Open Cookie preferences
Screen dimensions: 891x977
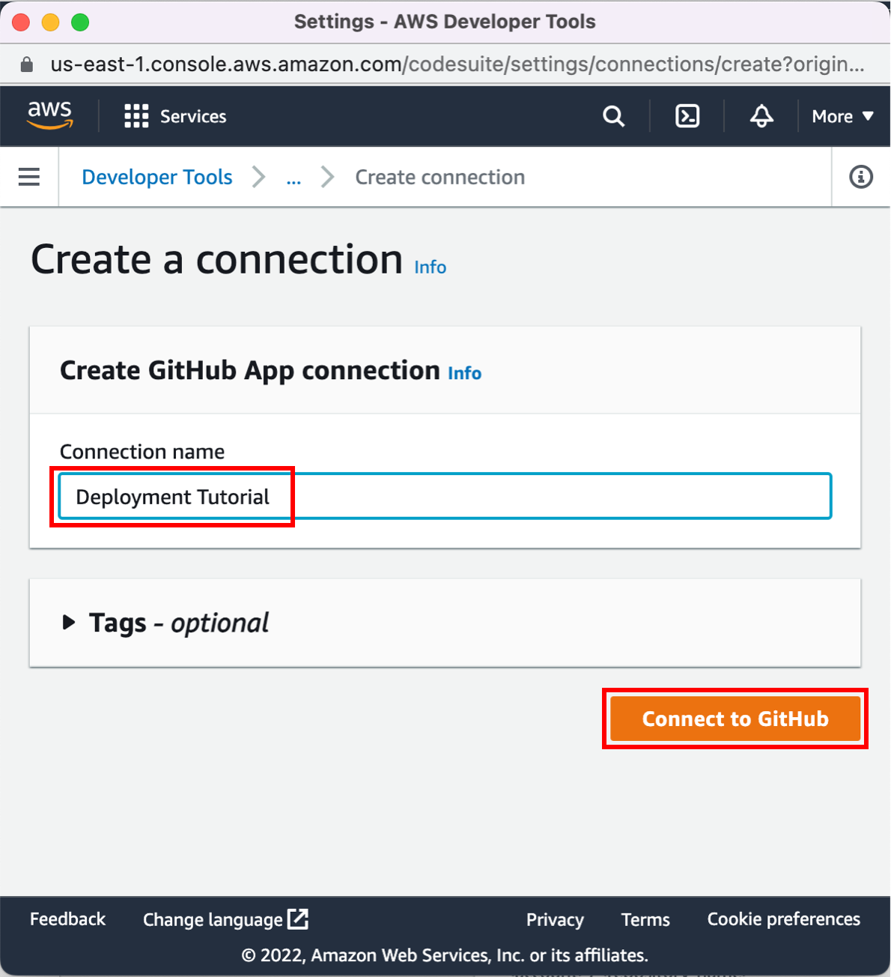click(x=784, y=919)
